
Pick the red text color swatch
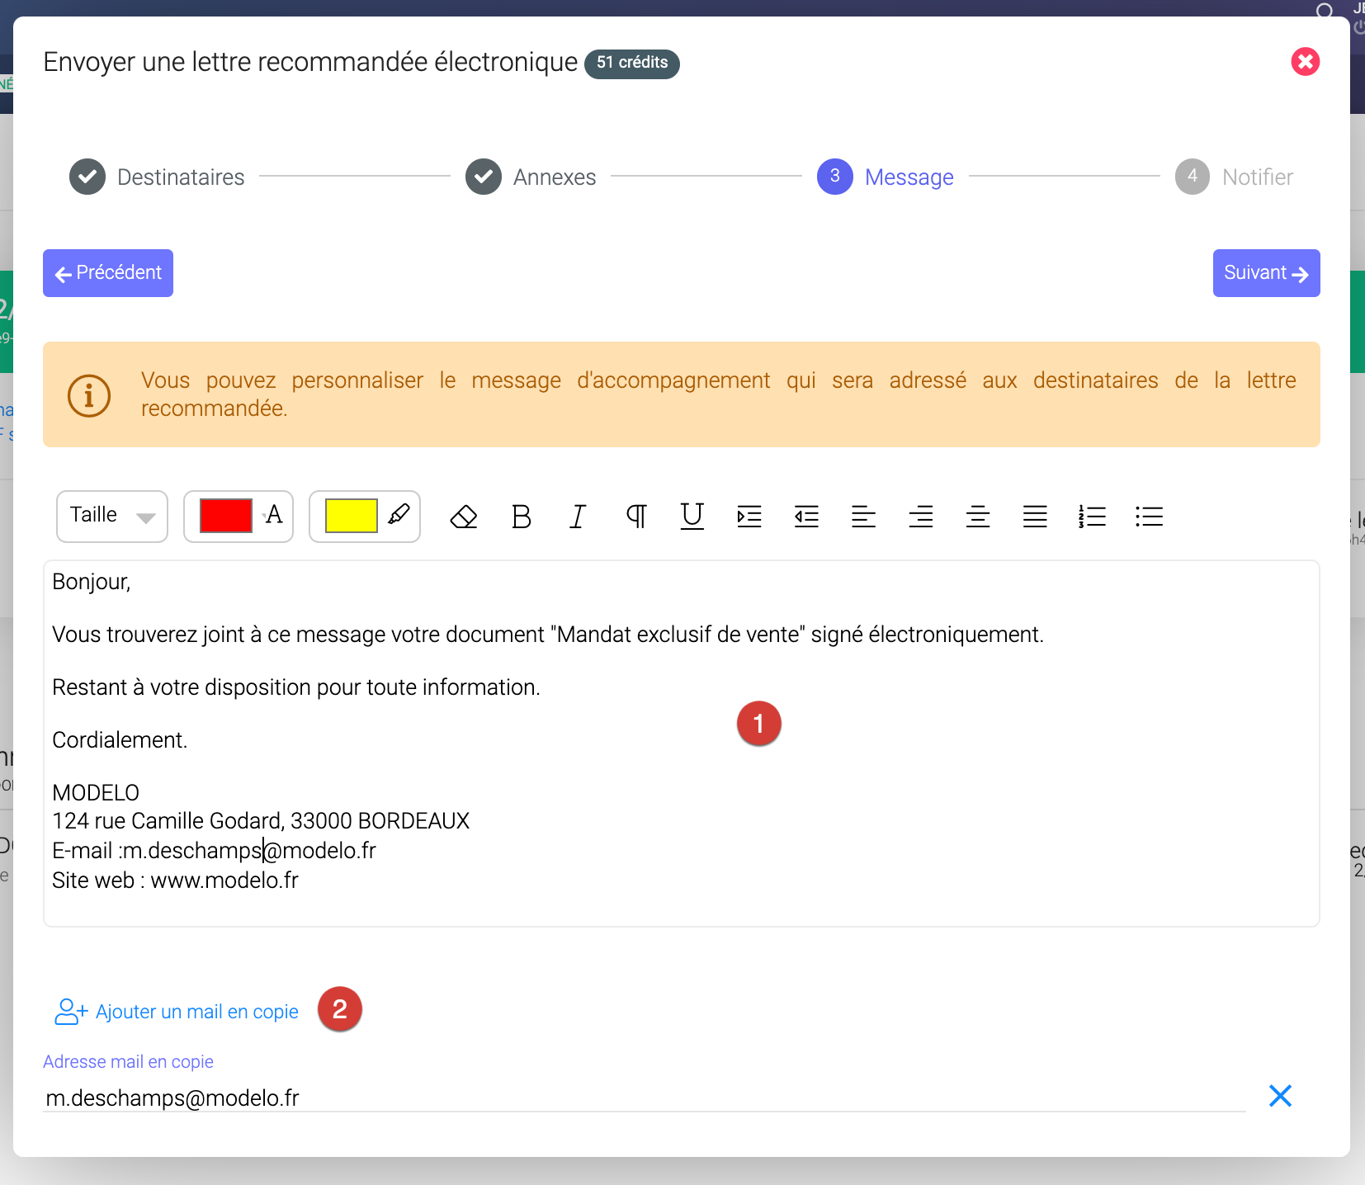[226, 517]
